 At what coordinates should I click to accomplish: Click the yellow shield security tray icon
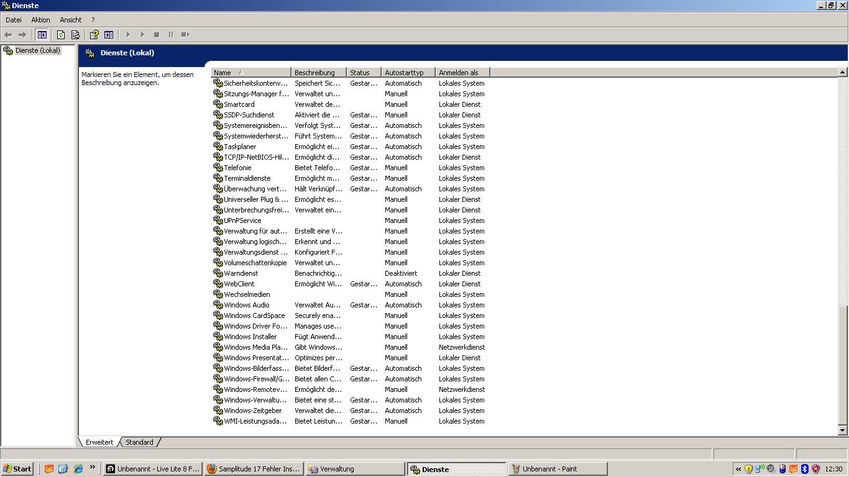click(x=748, y=469)
